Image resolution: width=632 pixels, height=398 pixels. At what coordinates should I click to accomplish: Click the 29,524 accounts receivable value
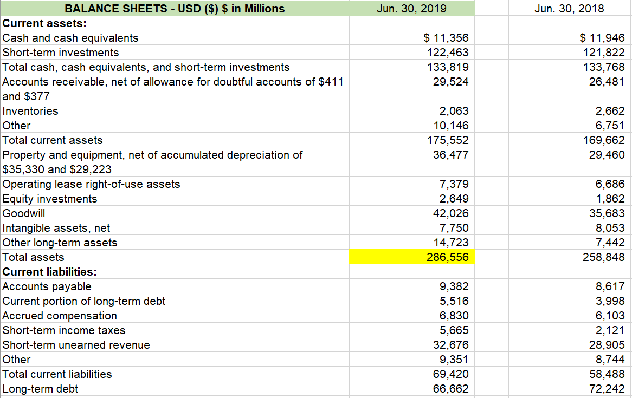tap(451, 82)
